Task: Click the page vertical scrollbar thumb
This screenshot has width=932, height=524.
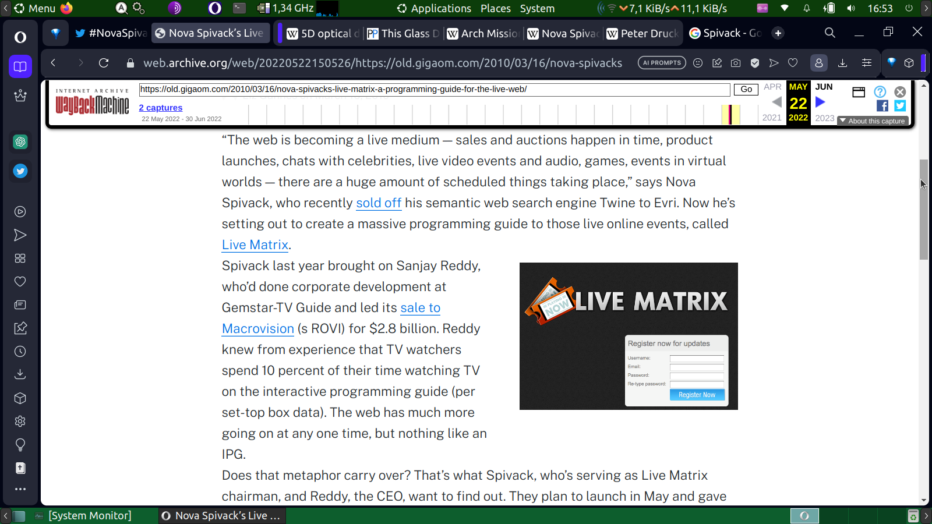Action: point(924,210)
